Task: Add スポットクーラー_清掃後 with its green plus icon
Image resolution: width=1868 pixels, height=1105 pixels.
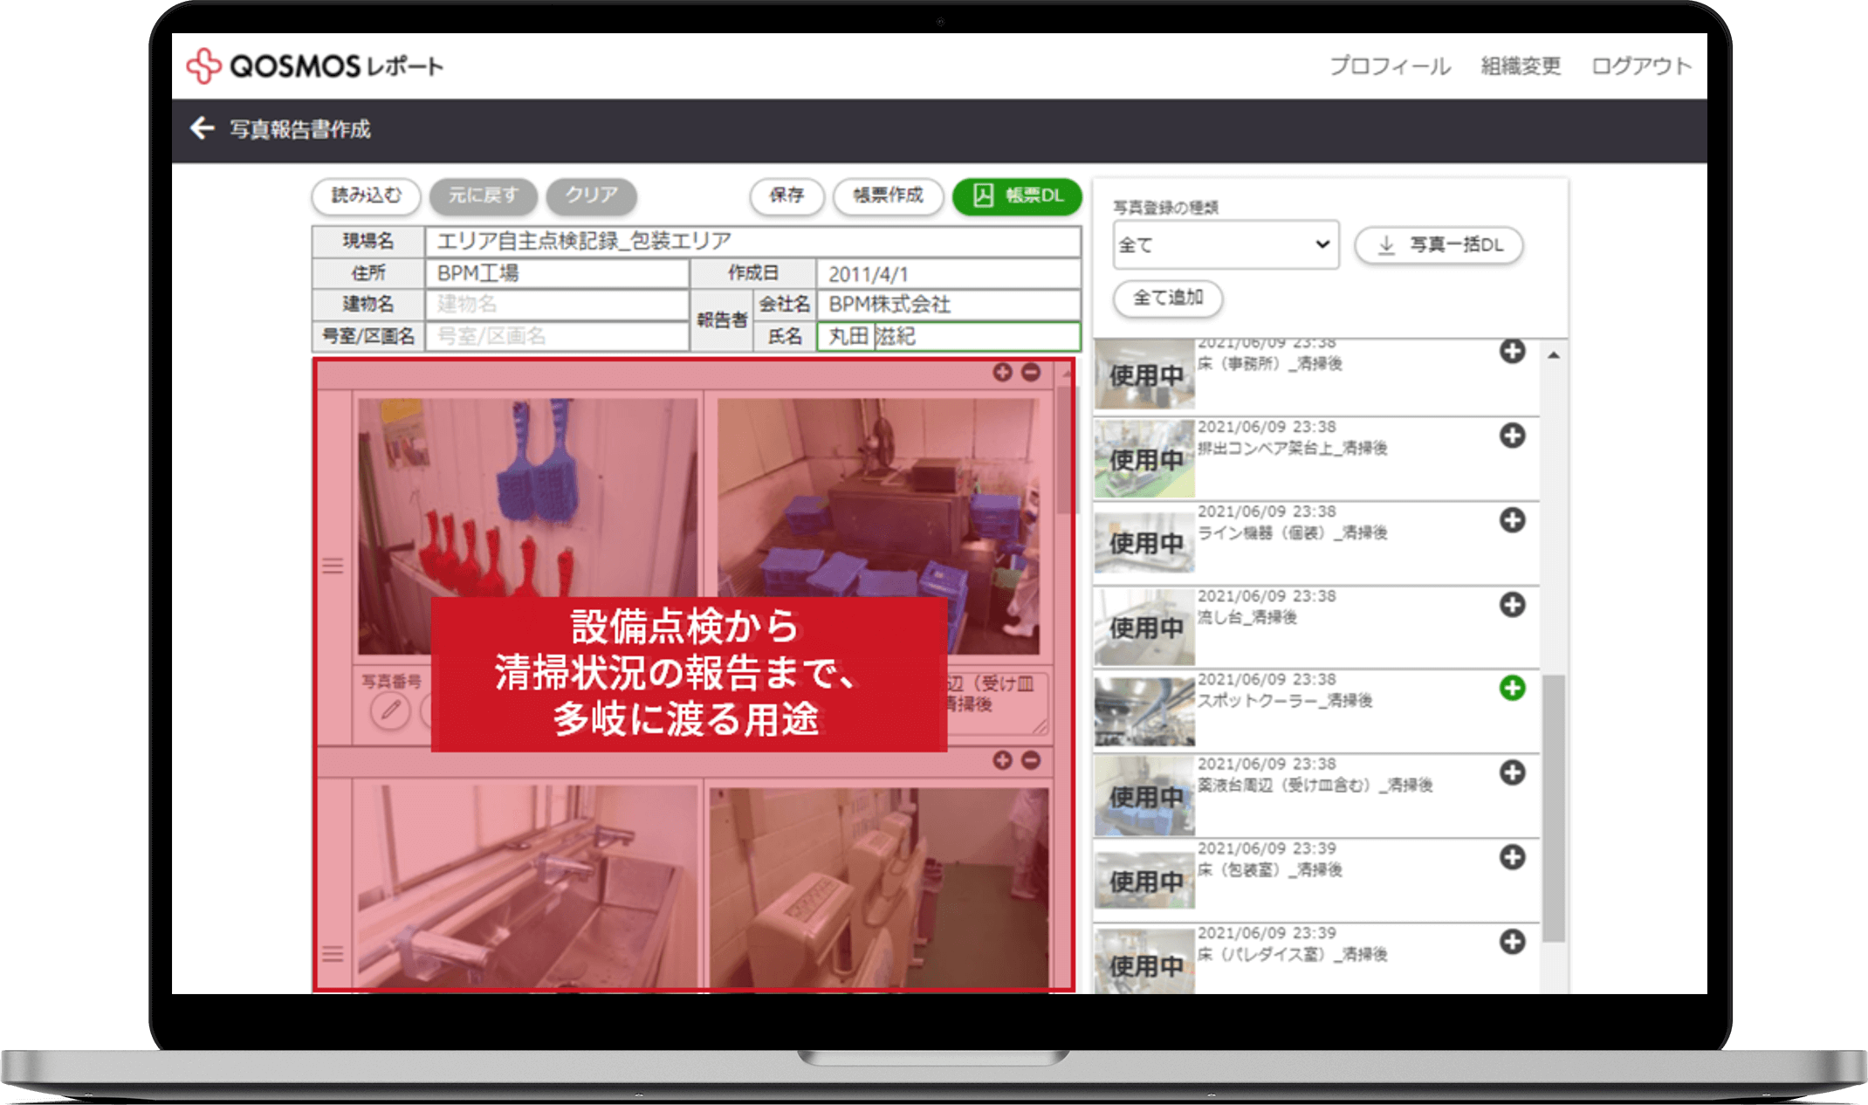Action: coord(1513,688)
